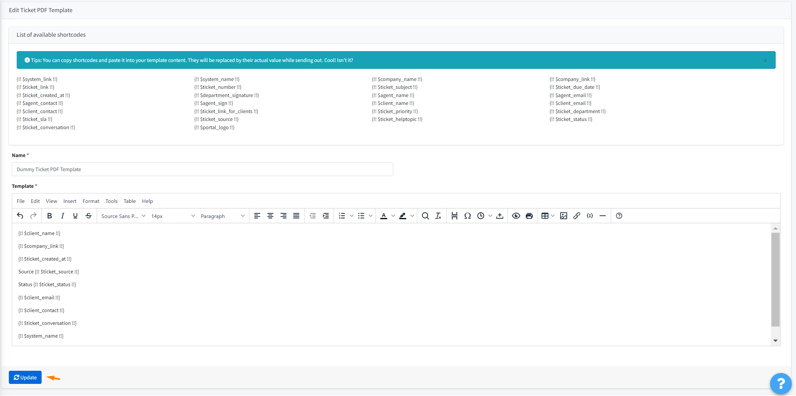Click the horizontal line icon

[x=603, y=216]
